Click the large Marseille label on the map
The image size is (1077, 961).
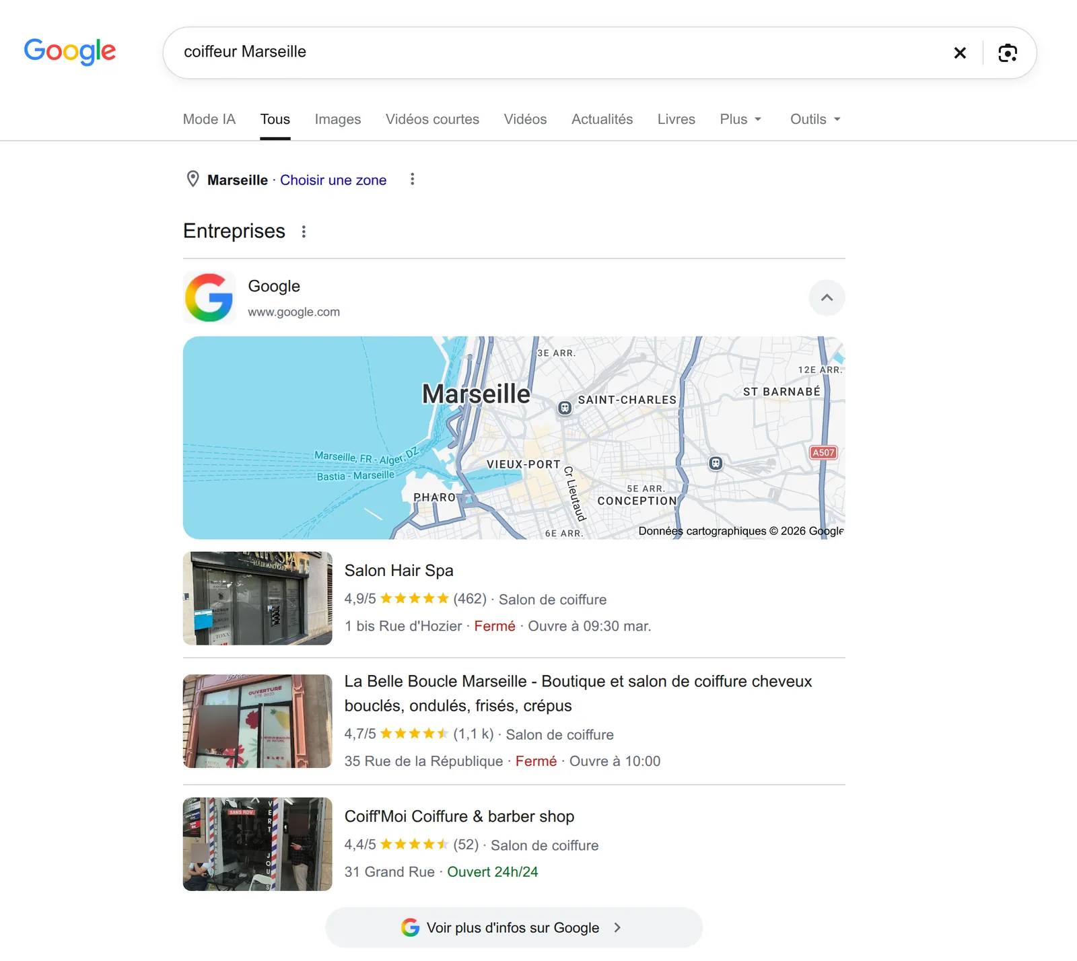click(x=476, y=394)
